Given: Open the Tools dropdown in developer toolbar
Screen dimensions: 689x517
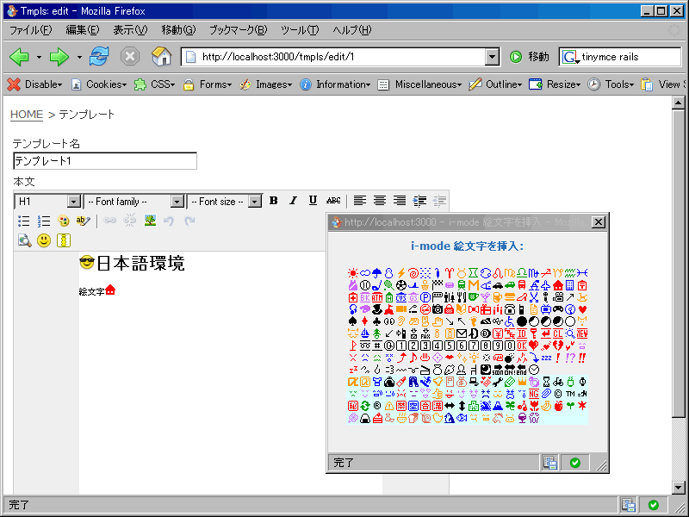Looking at the screenshot, I should pos(611,84).
